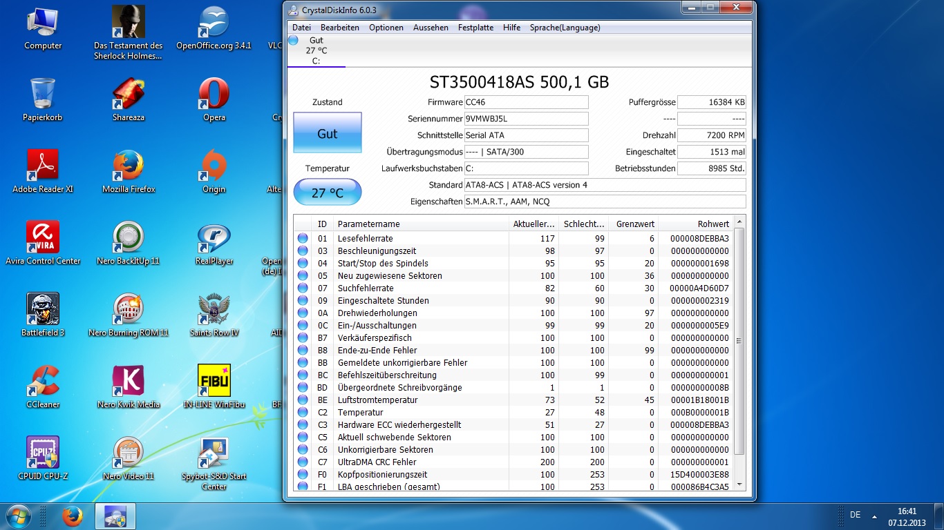Image resolution: width=944 pixels, height=530 pixels.
Task: Click the ID column header
Action: [x=322, y=224]
